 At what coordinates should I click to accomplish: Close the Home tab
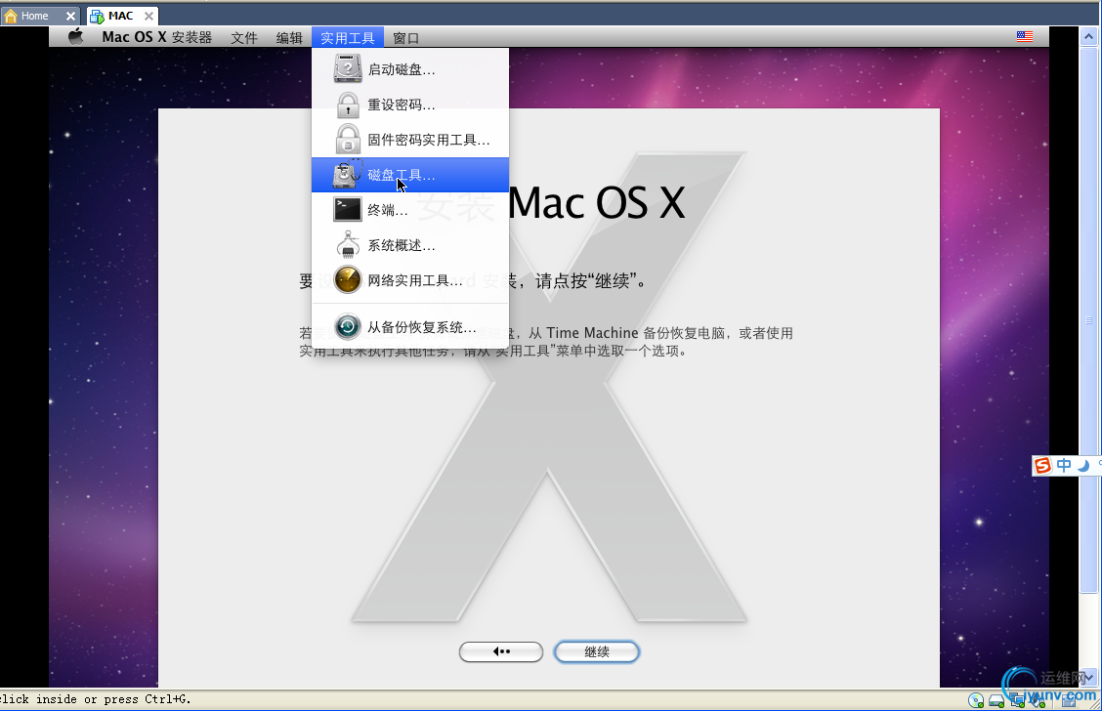[70, 16]
